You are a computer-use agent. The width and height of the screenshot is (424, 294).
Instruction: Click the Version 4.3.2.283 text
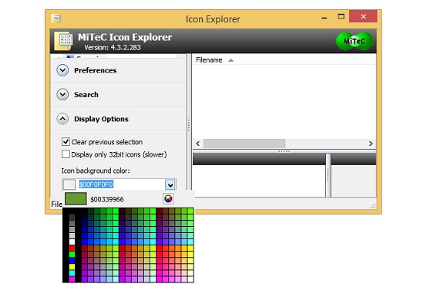click(x=113, y=47)
